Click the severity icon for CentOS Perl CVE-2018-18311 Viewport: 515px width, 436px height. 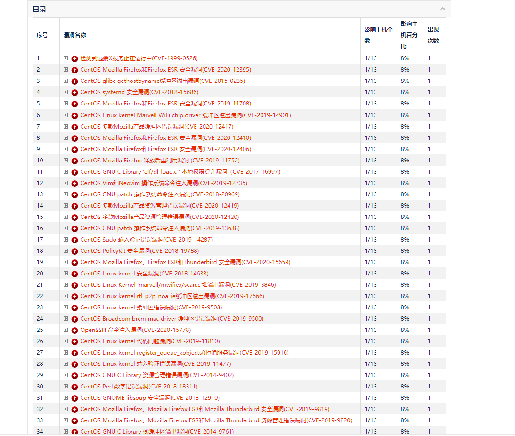point(74,386)
